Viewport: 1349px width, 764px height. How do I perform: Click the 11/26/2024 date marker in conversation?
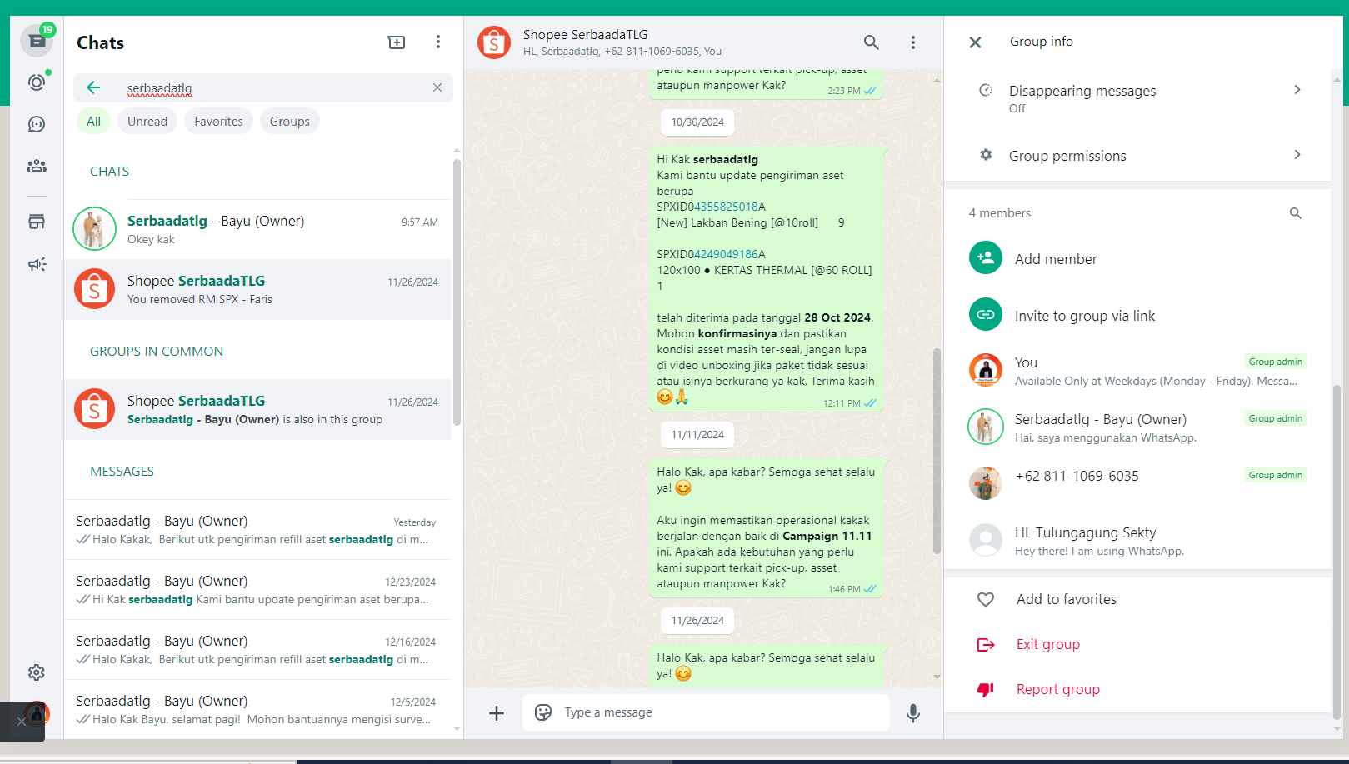[x=697, y=621]
